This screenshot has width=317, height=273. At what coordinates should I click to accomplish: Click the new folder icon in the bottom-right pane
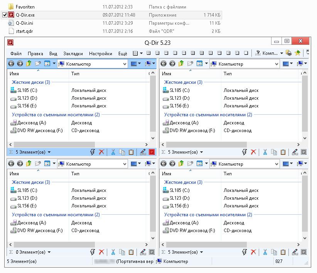click(190, 164)
